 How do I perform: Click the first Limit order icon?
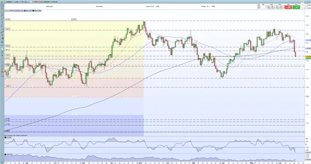269,7
